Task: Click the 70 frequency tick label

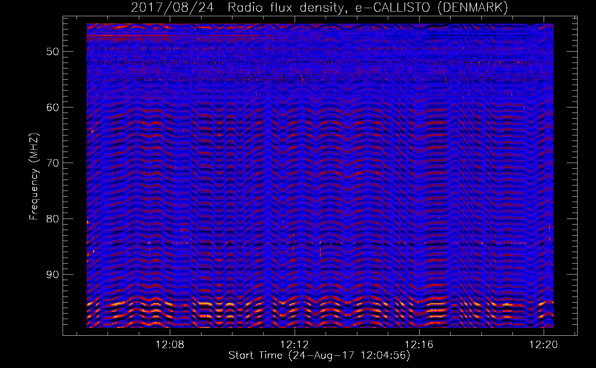Action: (x=53, y=163)
